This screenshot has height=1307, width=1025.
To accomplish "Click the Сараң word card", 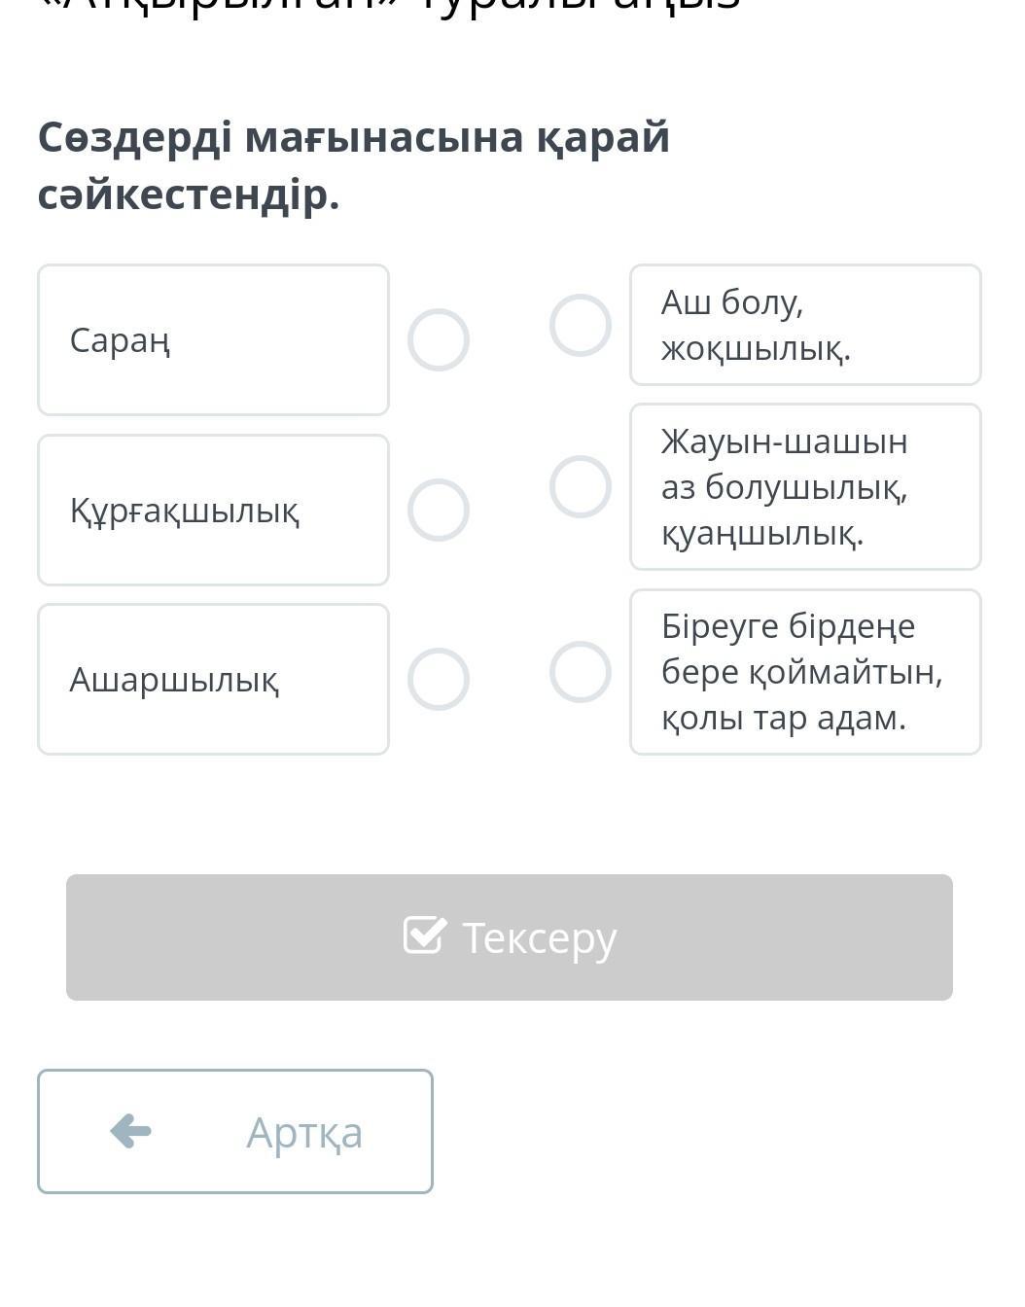I will pos(213,339).
